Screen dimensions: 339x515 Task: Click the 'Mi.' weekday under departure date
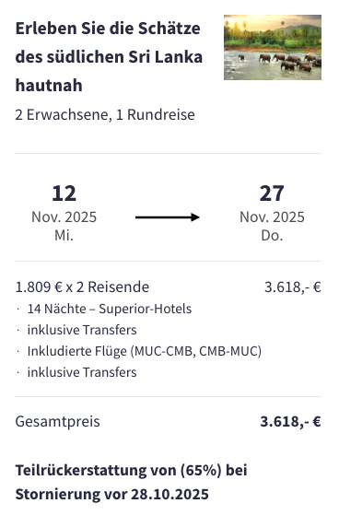pos(64,236)
